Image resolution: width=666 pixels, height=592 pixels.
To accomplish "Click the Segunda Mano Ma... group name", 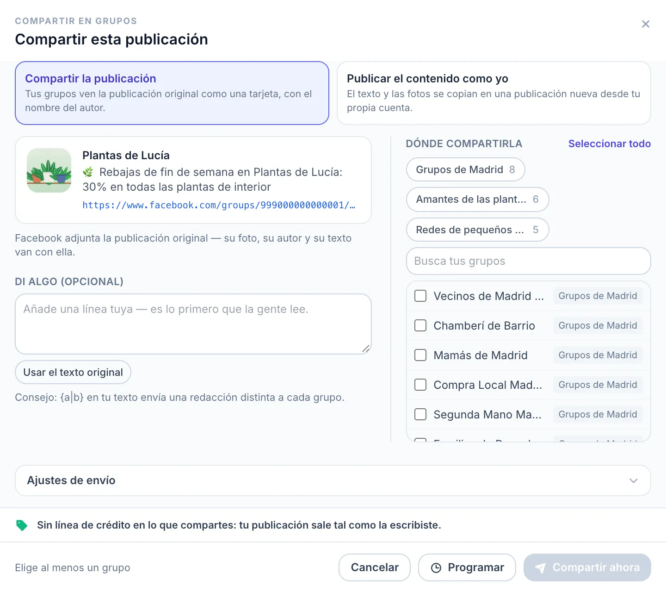I will pyautogui.click(x=487, y=414).
